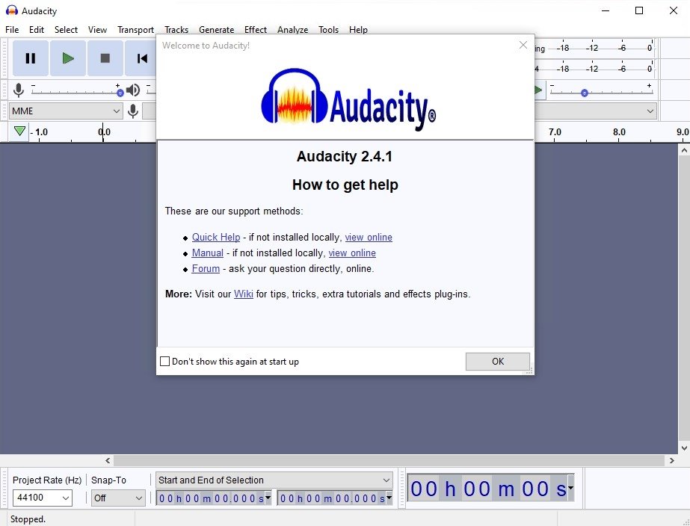Screen dimensions: 690x526
Task: Click the 8.0 mark on timeline ruler
Action: pyautogui.click(x=619, y=132)
